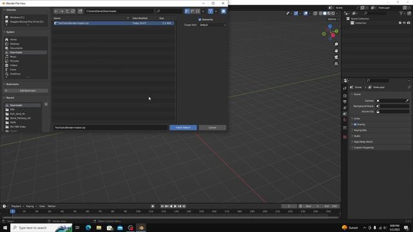Select thumbnail display mode in file browser
Screen dimensions: 413x232
click(x=197, y=12)
